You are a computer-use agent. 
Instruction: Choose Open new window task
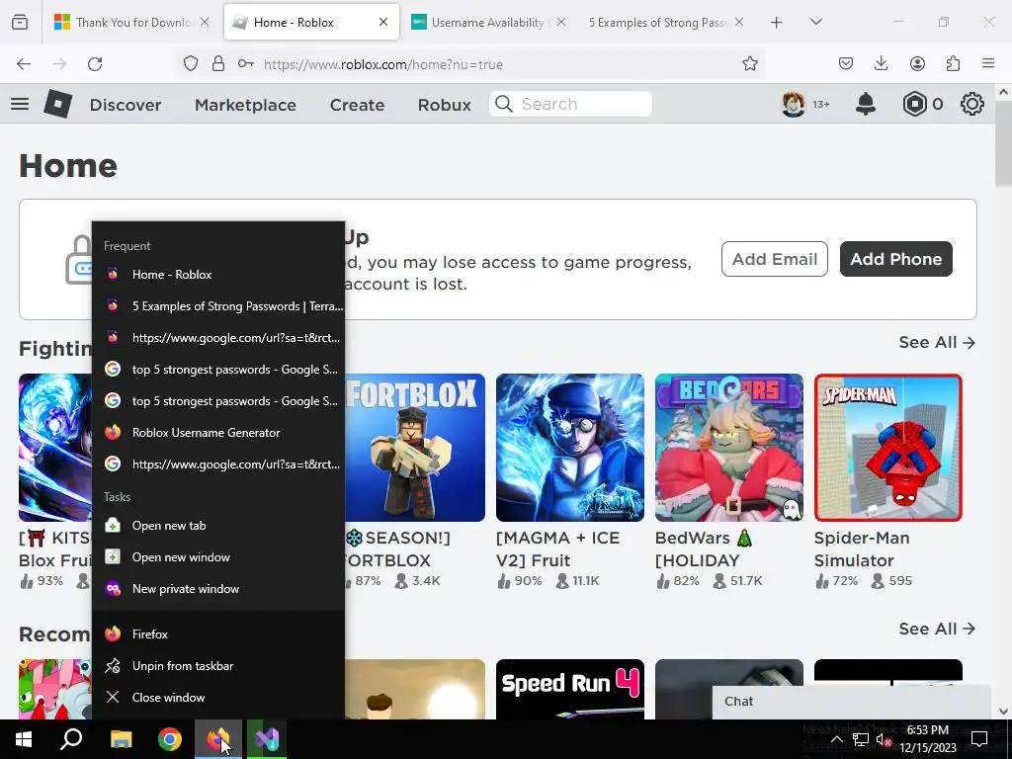218,557
